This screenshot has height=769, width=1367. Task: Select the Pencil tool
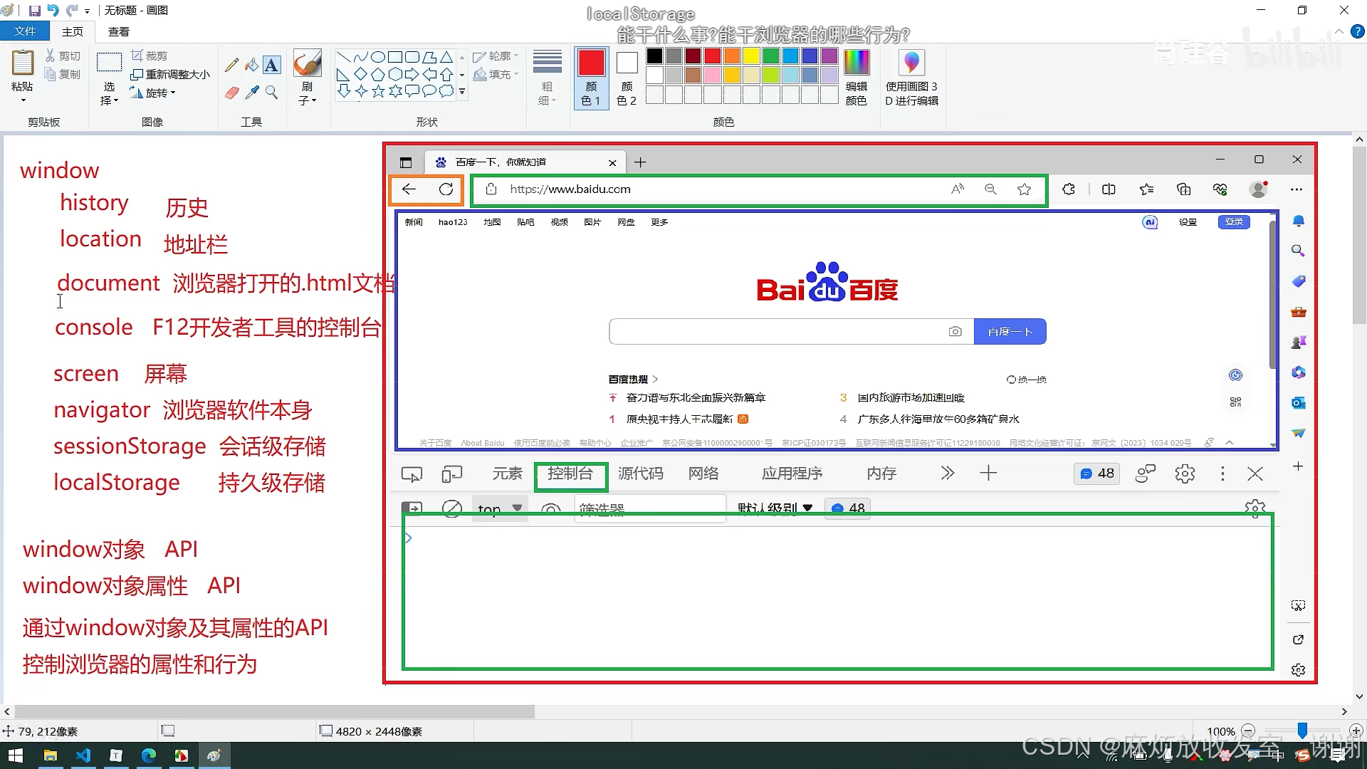[231, 66]
